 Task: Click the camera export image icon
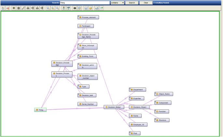click(x=75, y=8)
